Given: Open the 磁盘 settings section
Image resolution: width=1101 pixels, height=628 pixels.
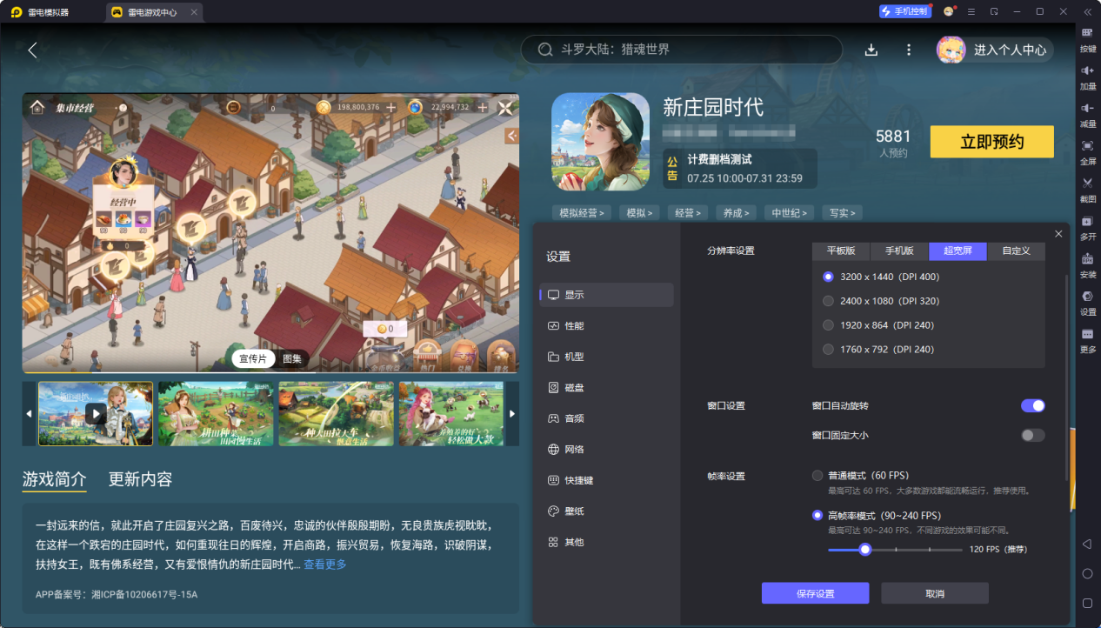Looking at the screenshot, I should [x=606, y=387].
